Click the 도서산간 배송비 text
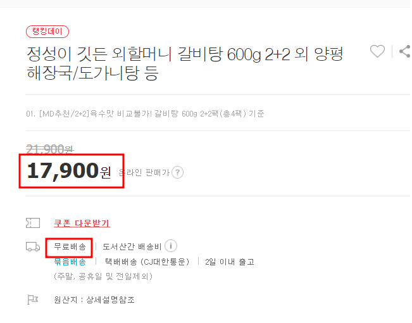The height and width of the screenshot is (323, 412). tap(132, 247)
